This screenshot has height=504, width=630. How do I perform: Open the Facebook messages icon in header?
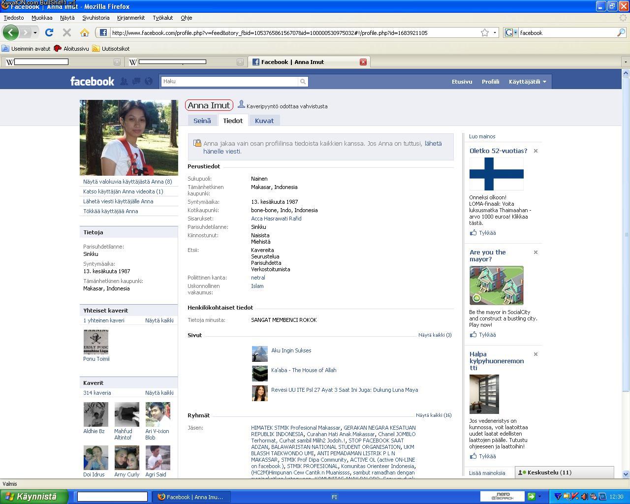tap(136, 81)
